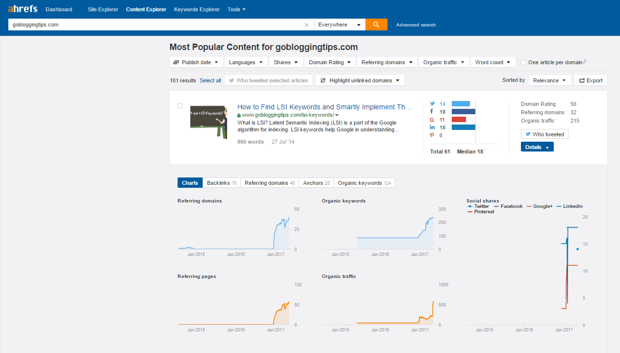This screenshot has width=620, height=353.
Task: Open the Word count filter dropdown
Action: pos(493,62)
